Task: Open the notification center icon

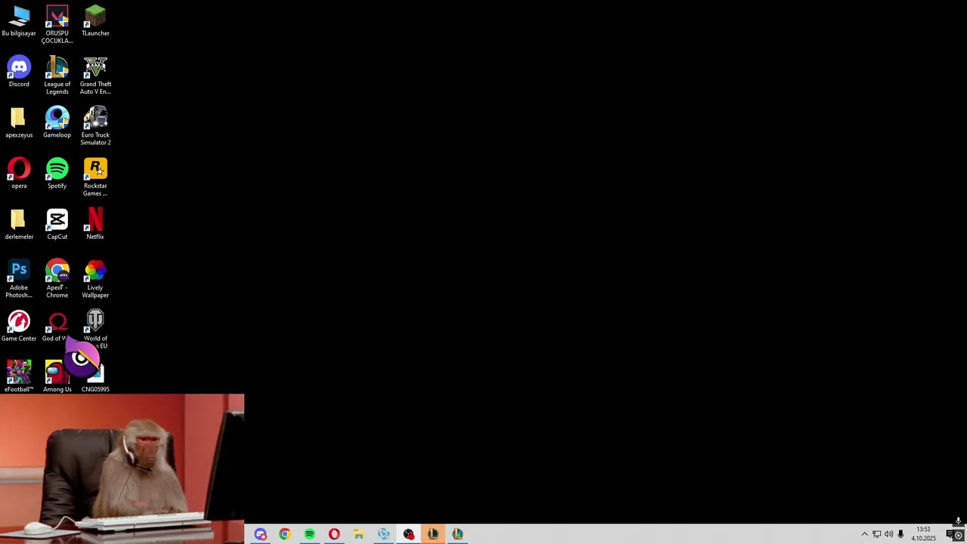Action: point(950,534)
